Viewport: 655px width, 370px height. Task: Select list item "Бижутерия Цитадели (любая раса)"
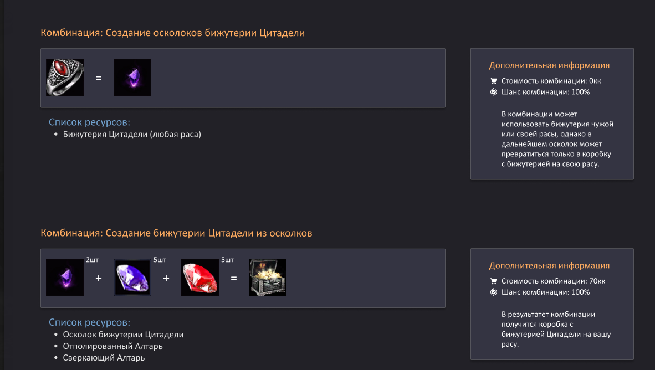click(132, 135)
